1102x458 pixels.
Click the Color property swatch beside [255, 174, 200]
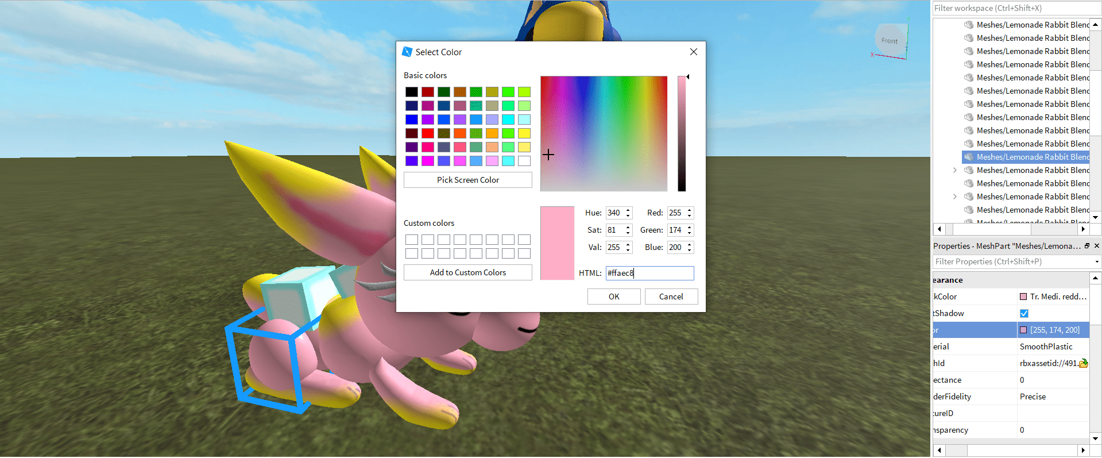point(1023,330)
